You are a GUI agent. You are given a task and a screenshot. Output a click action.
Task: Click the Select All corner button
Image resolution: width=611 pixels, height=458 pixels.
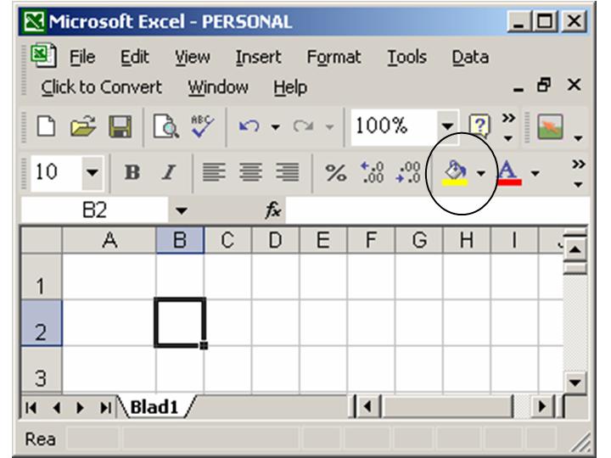point(42,240)
